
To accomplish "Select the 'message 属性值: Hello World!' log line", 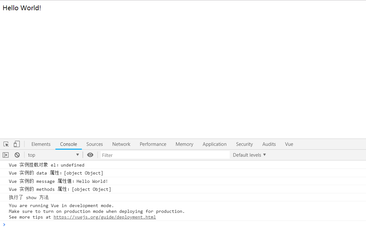I will click(x=183, y=181).
